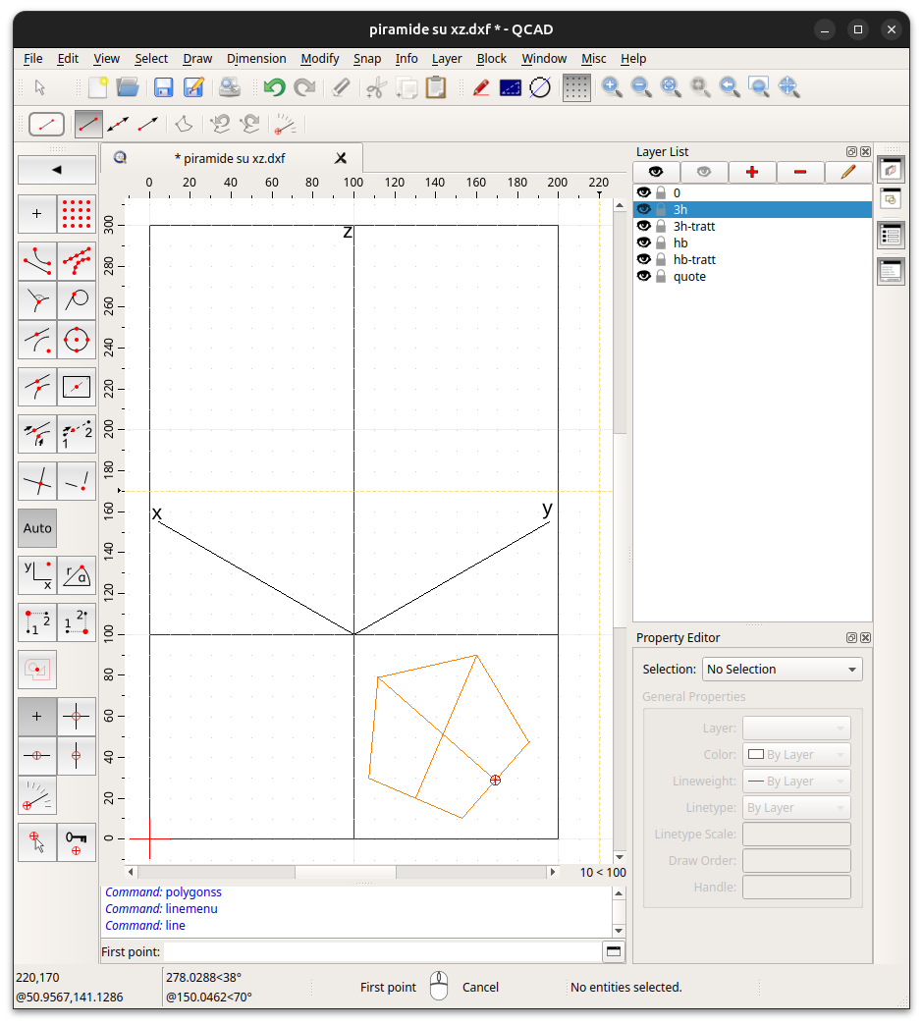The width and height of the screenshot is (923, 1025).
Task: Toggle lock on the hb layer
Action: pyautogui.click(x=661, y=243)
